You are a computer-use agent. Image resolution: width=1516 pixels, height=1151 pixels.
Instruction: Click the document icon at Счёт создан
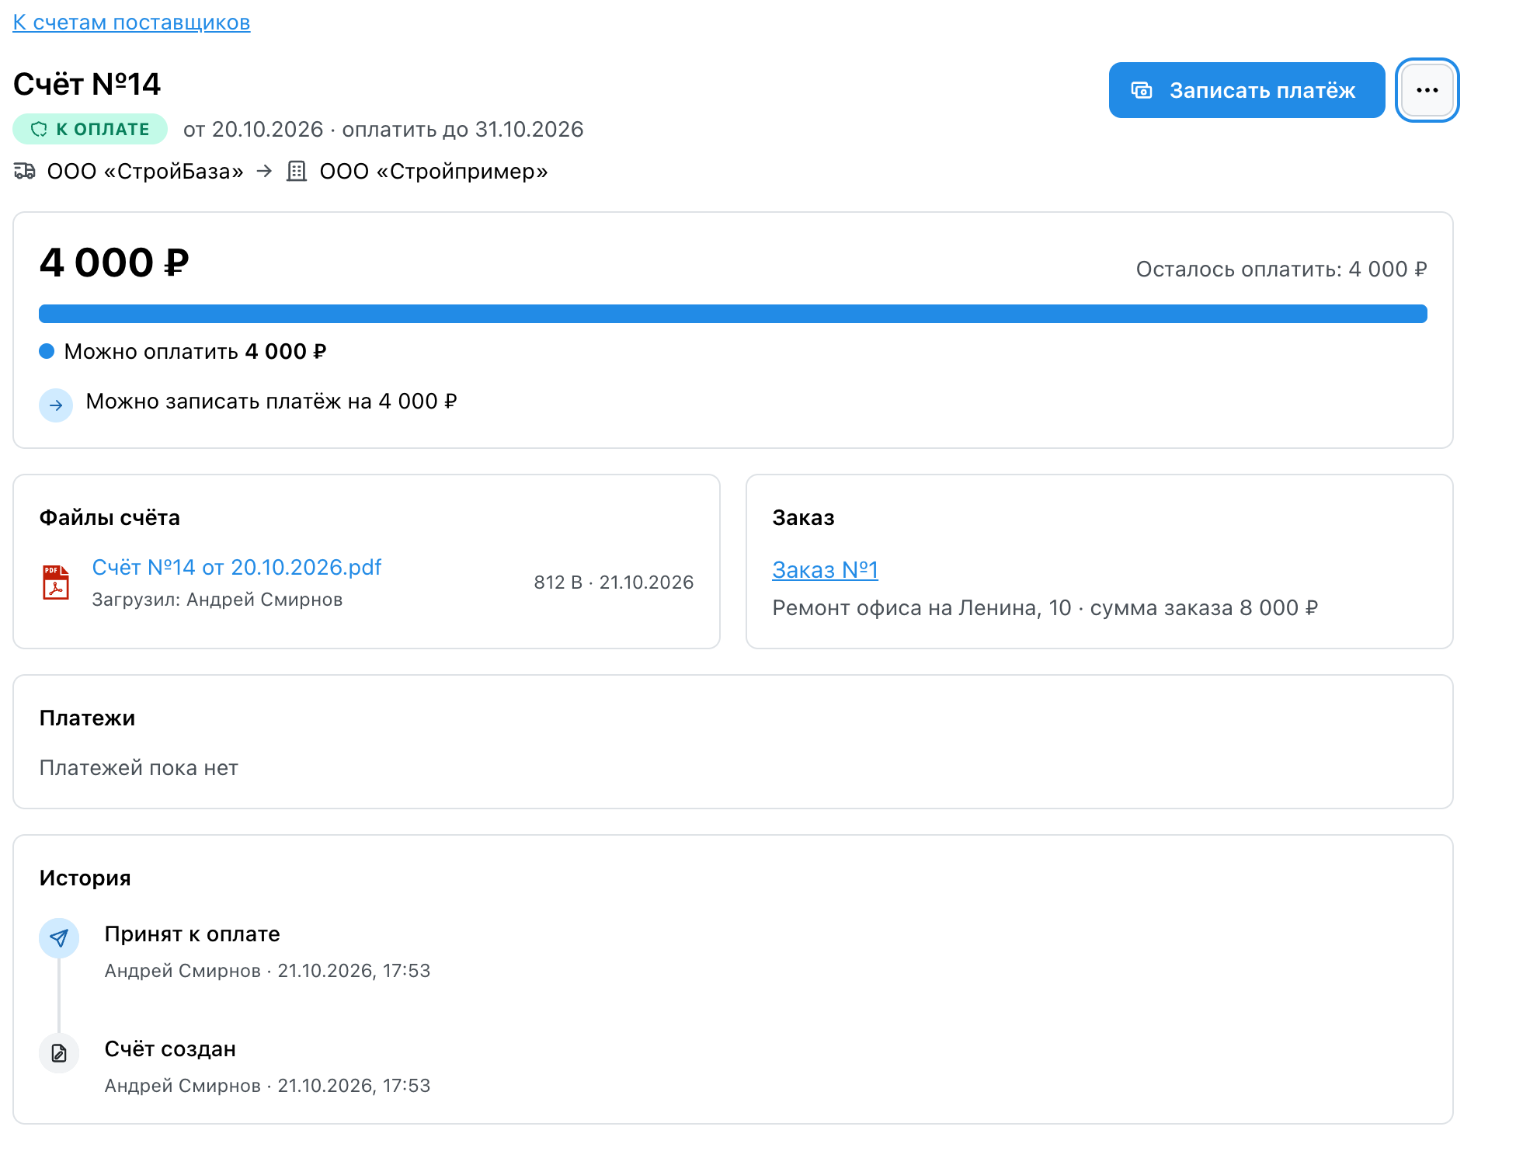(x=59, y=1053)
